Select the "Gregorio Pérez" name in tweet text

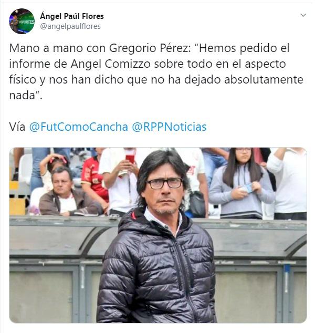click(150, 48)
